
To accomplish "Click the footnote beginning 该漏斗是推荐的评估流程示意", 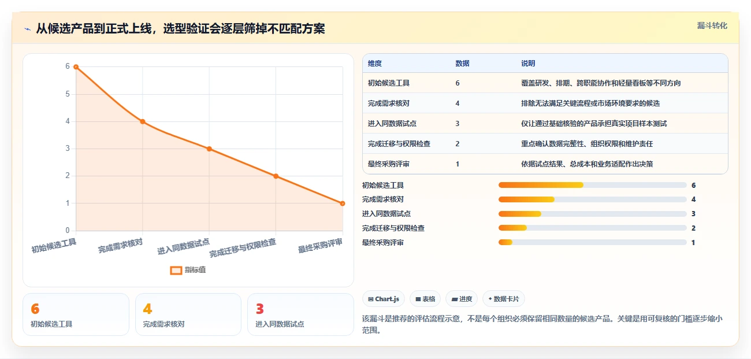I will (x=542, y=324).
